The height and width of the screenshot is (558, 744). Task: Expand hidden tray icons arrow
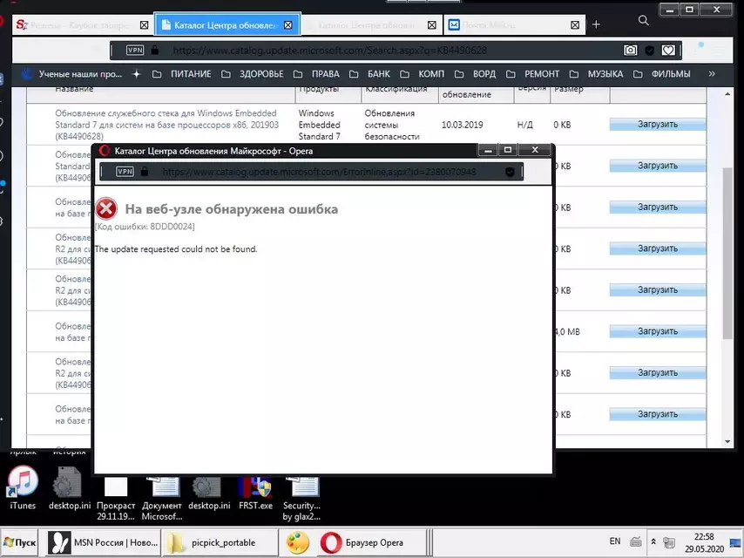(x=653, y=541)
